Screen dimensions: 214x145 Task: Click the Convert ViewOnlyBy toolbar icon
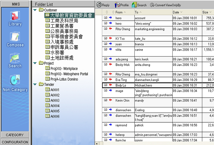point(152,5)
